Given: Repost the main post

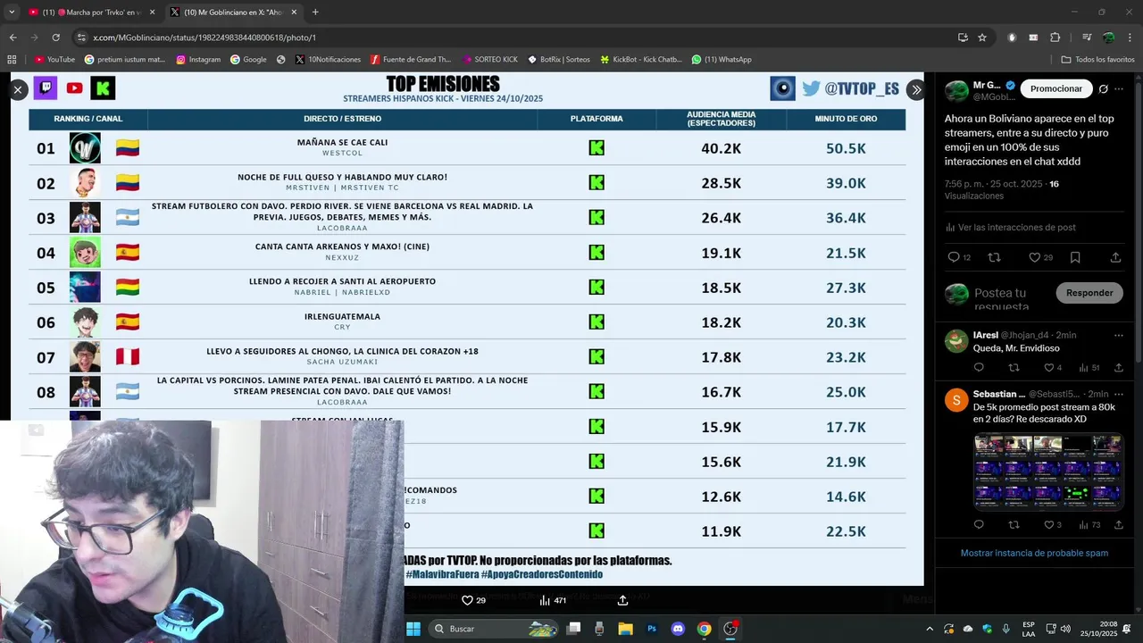Looking at the screenshot, I should [994, 257].
